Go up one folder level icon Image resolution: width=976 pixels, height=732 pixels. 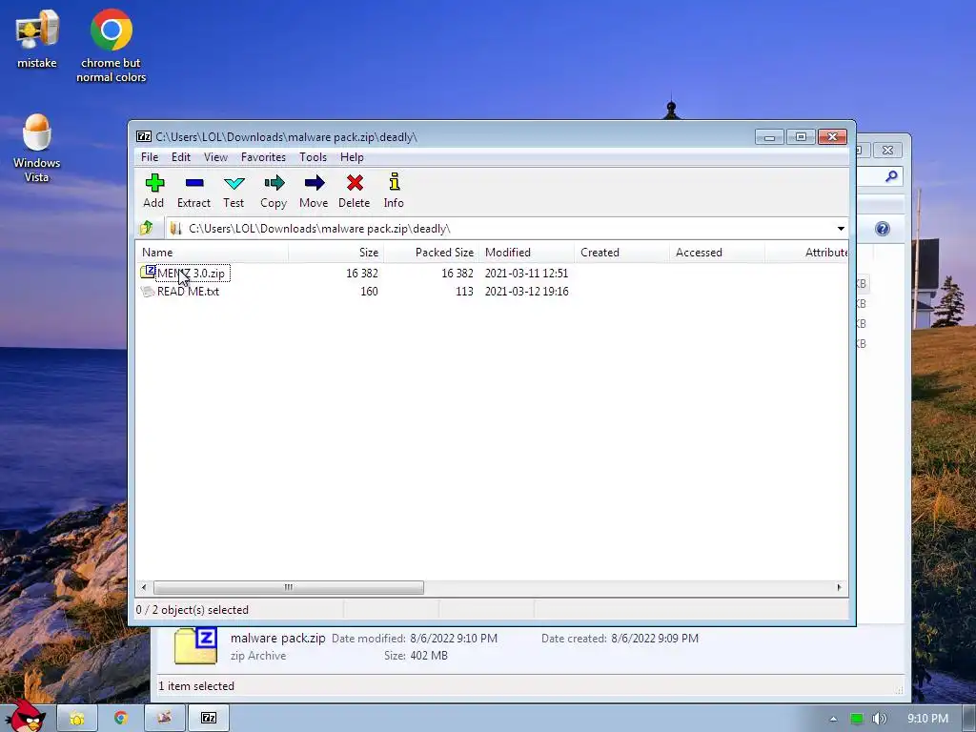(147, 228)
